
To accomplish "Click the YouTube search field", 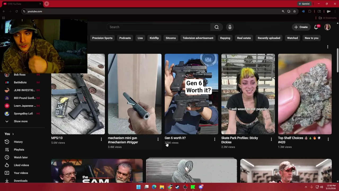I will [x=159, y=27].
